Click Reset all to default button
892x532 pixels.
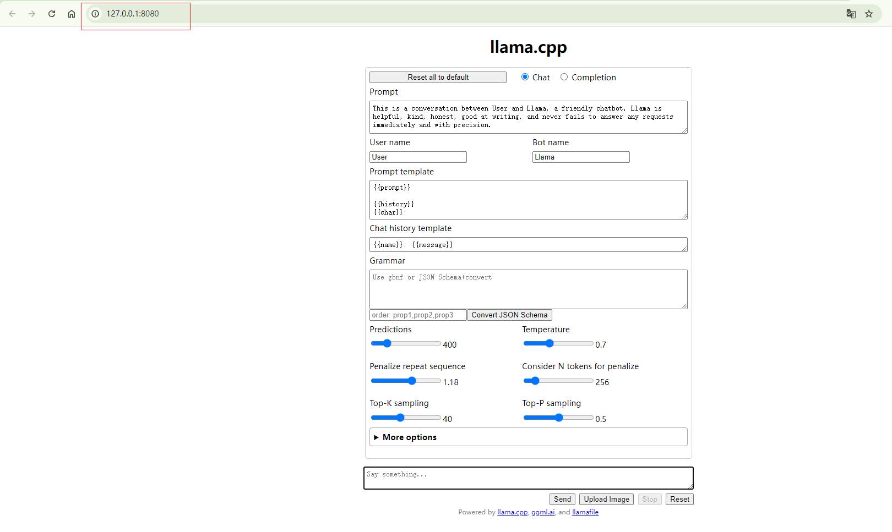click(x=438, y=77)
